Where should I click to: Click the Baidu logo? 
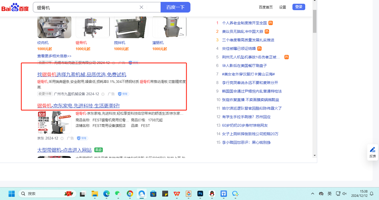click(x=15, y=7)
